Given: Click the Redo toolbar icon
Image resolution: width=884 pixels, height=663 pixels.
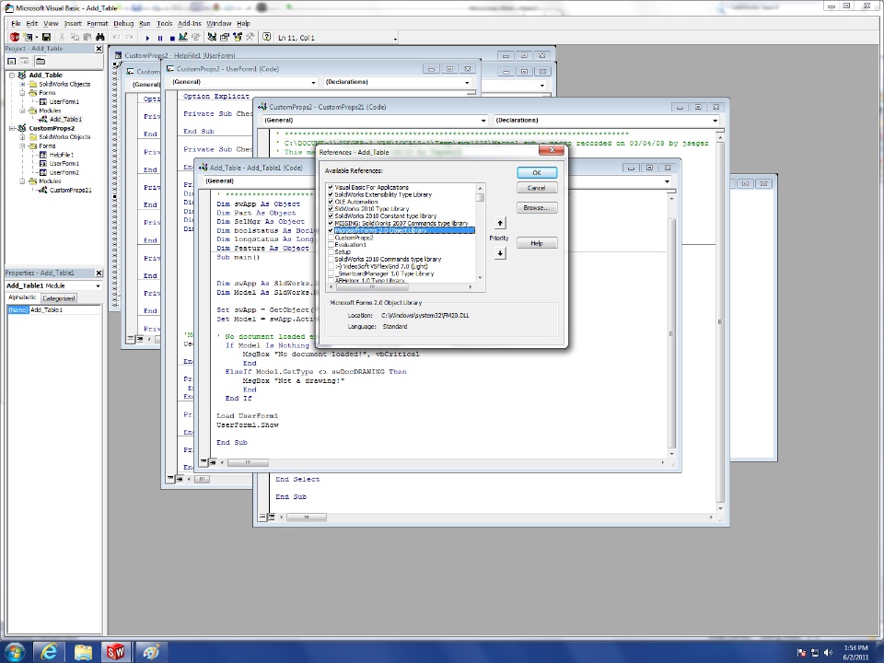Looking at the screenshot, I should pos(130,37).
